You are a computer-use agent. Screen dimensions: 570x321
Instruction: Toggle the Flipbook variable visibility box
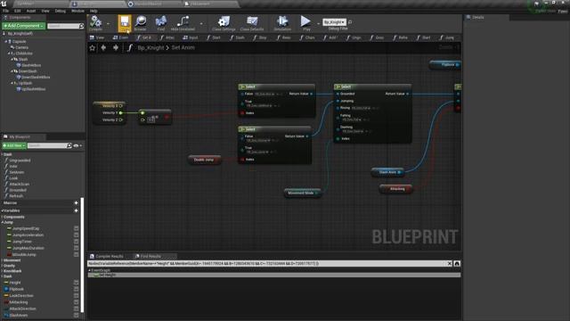77,289
